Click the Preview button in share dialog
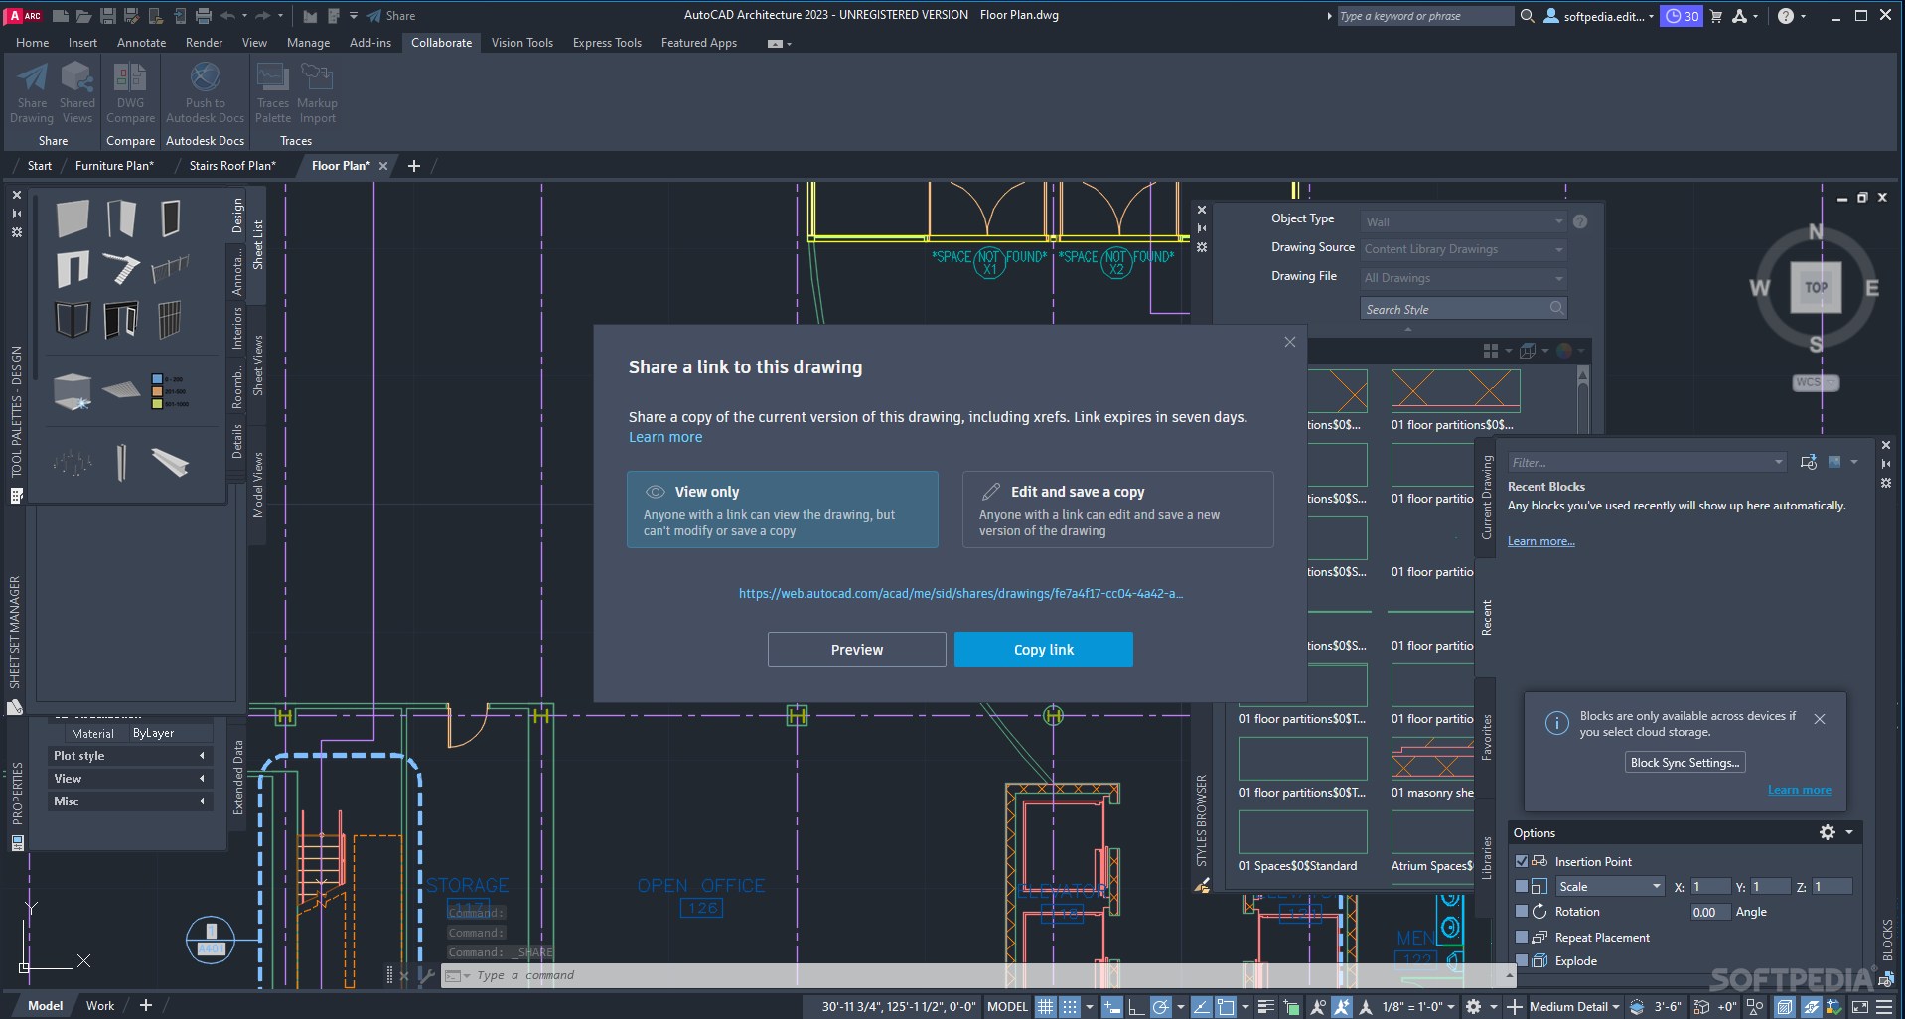 click(856, 650)
